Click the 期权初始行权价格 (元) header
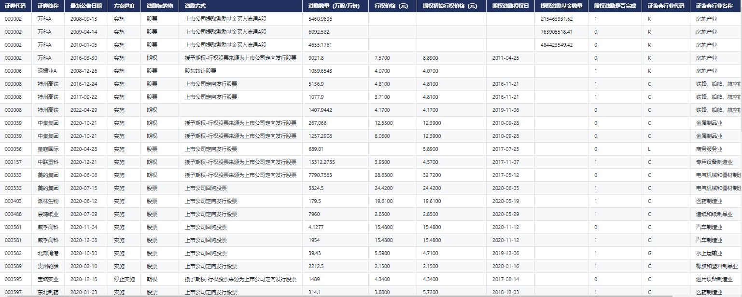Image resolution: width=742 pixels, height=297 pixels. point(450,6)
